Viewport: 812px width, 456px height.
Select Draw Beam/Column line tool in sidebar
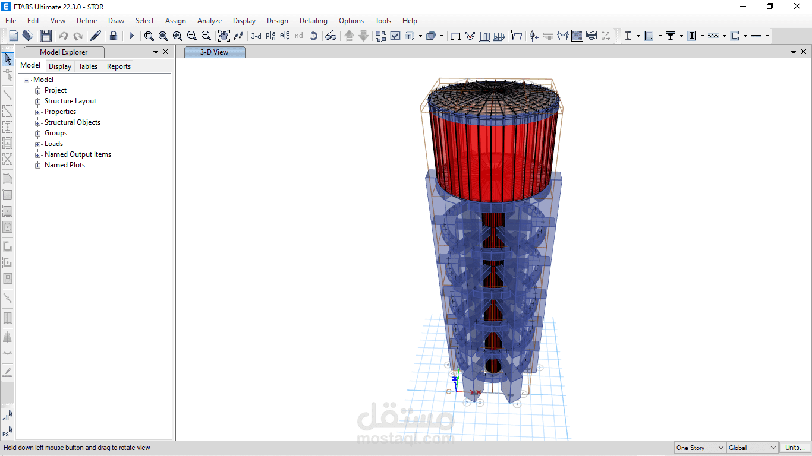pos(8,94)
